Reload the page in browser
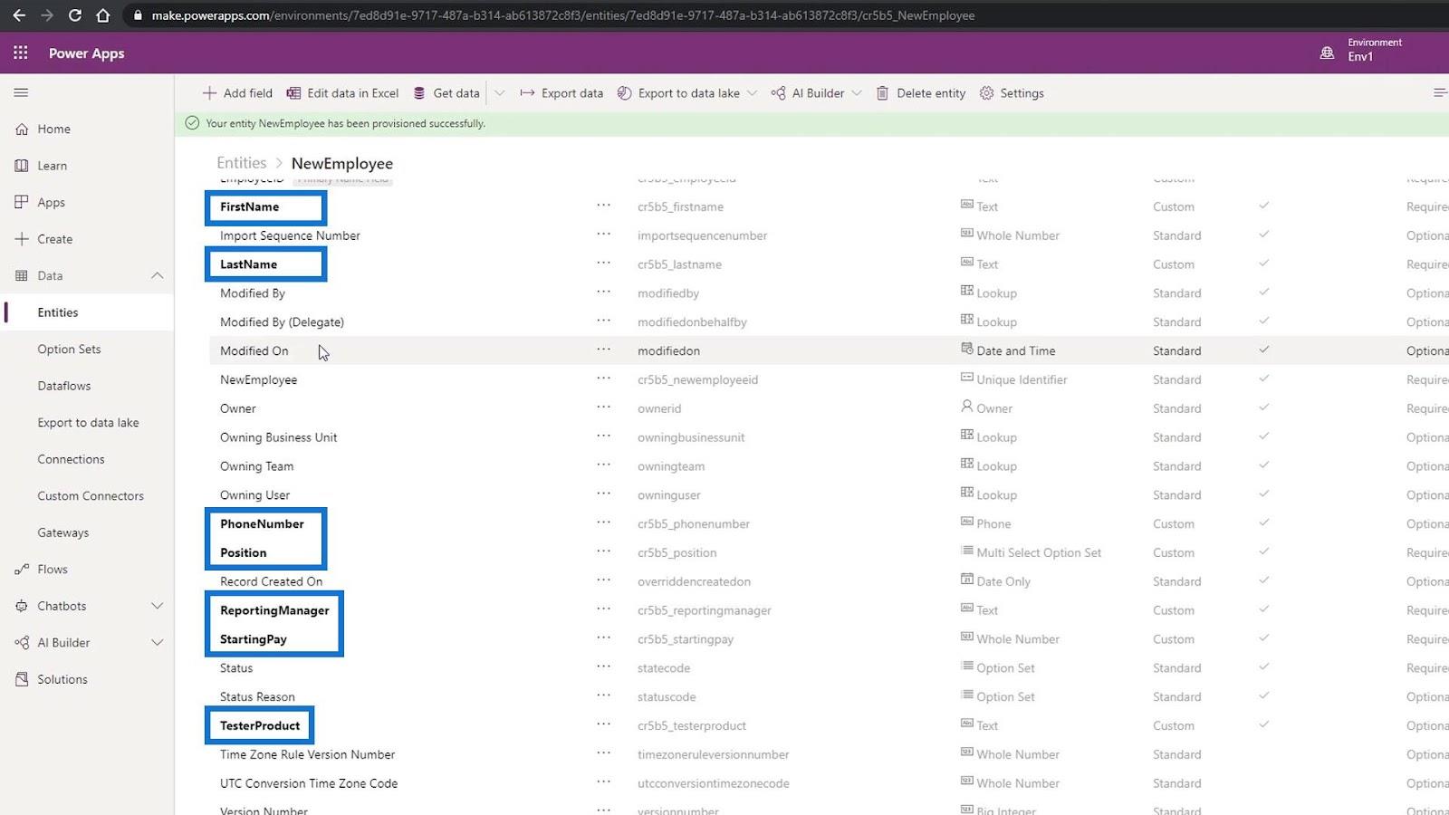 (75, 15)
